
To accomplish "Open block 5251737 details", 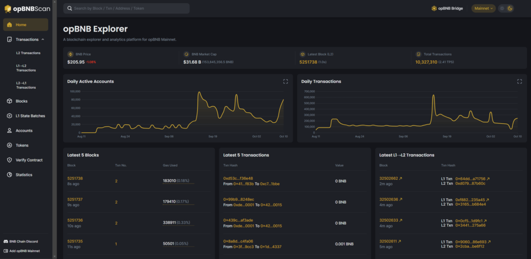I will click(75, 199).
